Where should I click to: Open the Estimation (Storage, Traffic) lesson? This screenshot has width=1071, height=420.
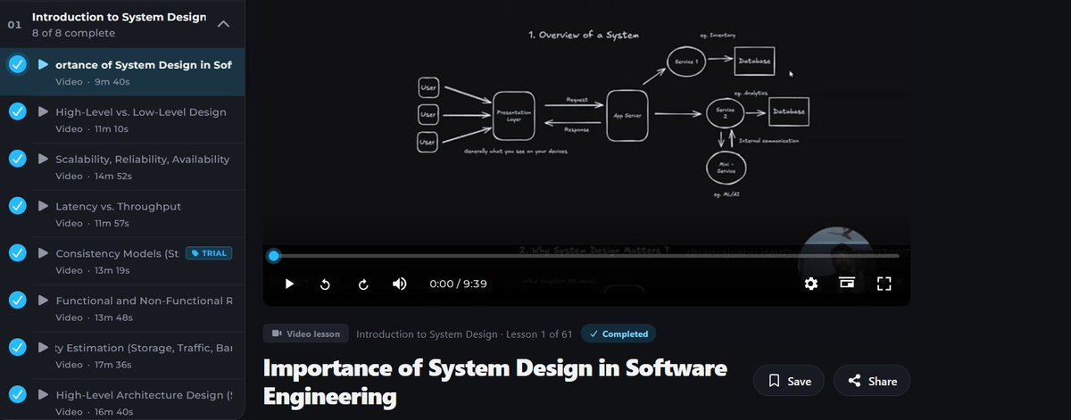click(x=122, y=356)
